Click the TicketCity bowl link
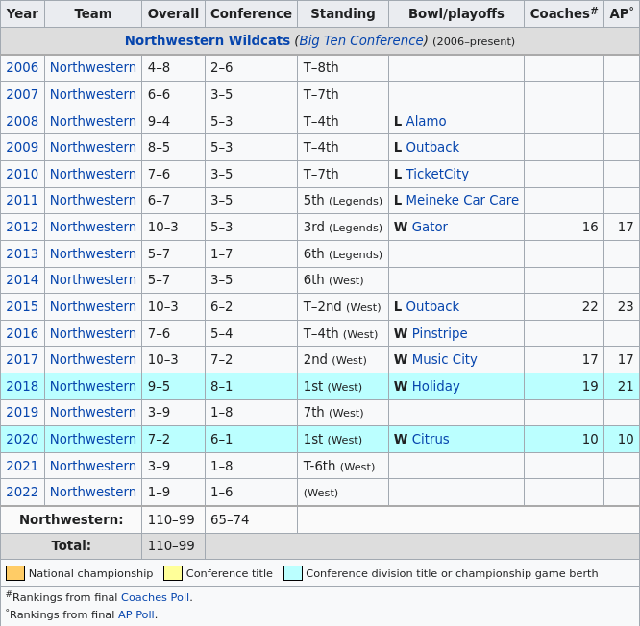This screenshot has height=626, width=640. pos(437,174)
